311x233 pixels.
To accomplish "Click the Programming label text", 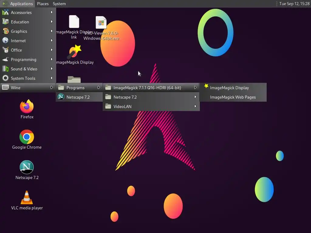I will (24, 59).
